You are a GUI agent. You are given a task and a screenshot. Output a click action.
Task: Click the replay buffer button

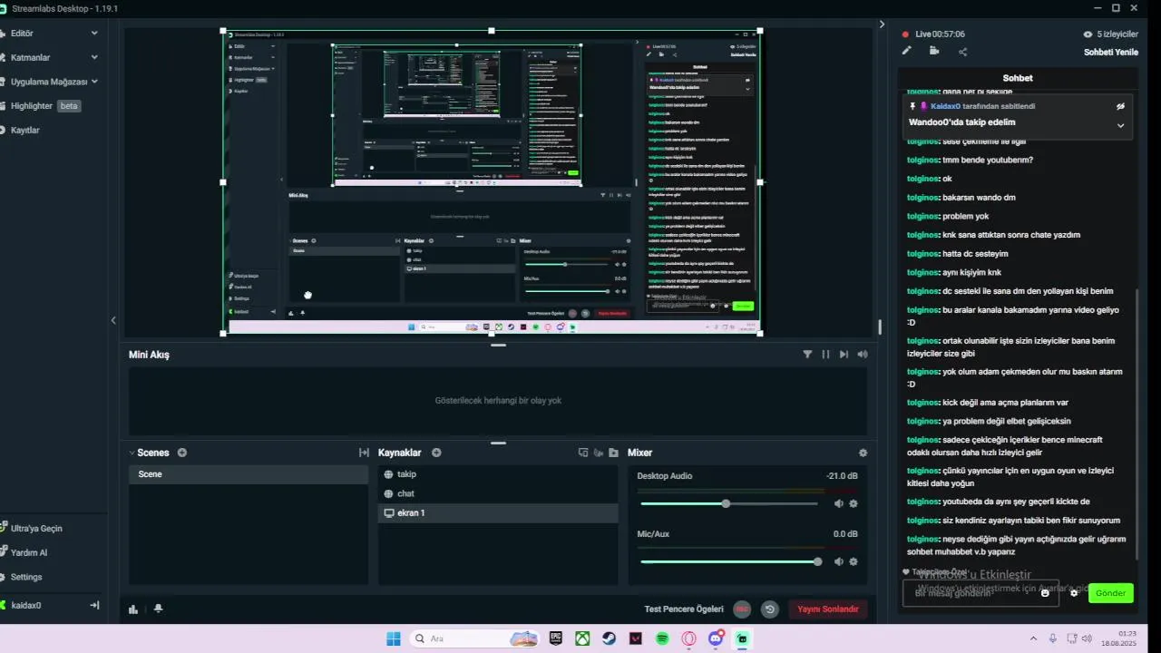pyautogui.click(x=770, y=609)
